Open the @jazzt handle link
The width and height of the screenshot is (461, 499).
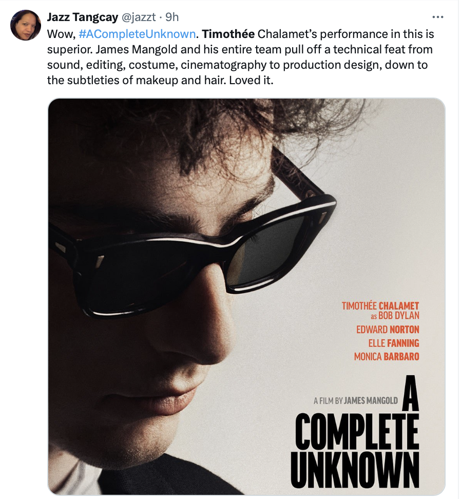point(139,17)
